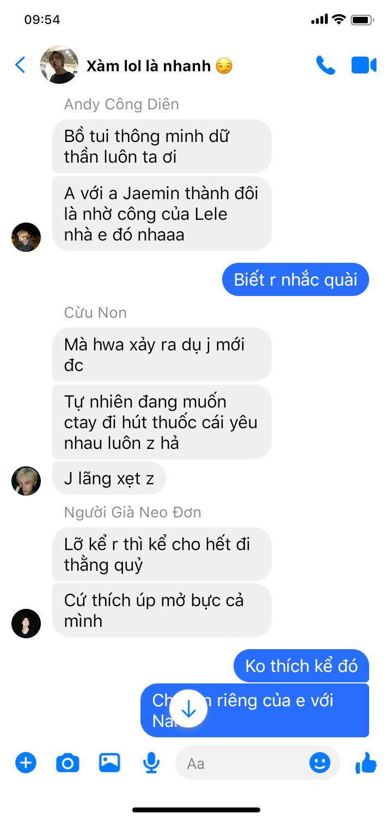The image size is (392, 820).
Task: Open the emoji picker smiley icon
Action: [x=320, y=762]
